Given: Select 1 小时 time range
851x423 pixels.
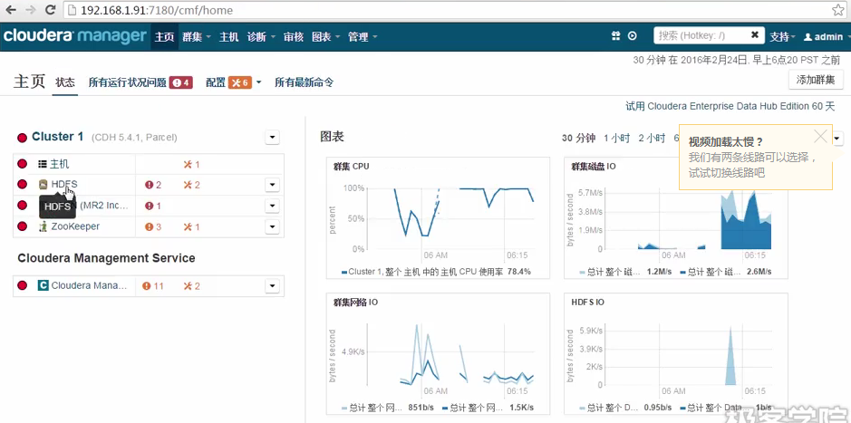Looking at the screenshot, I should [x=616, y=139].
